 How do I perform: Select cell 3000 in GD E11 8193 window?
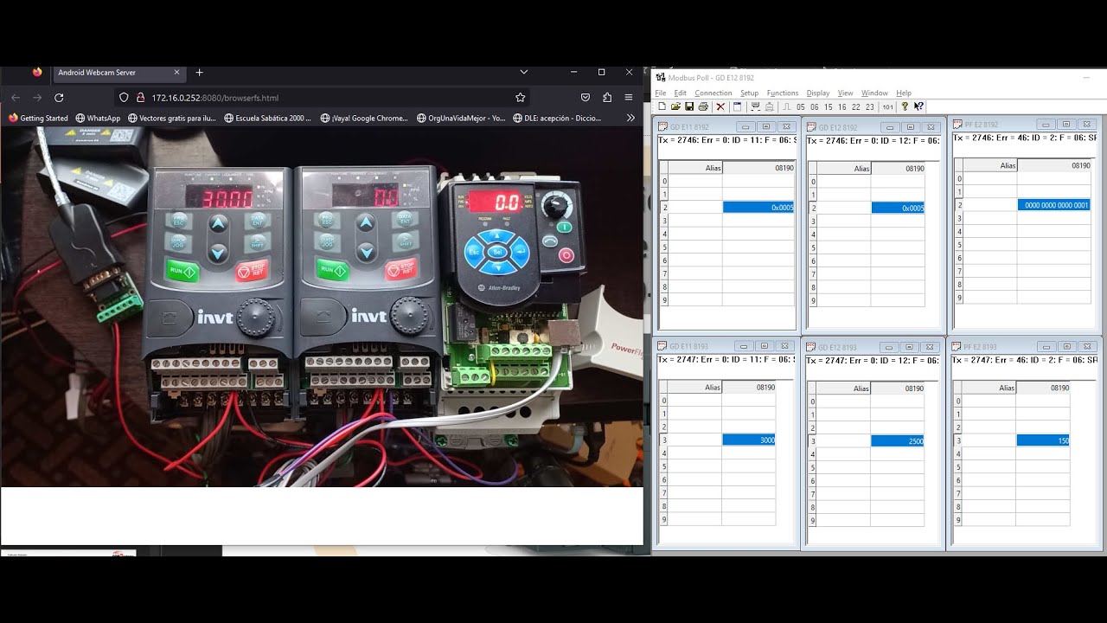749,440
